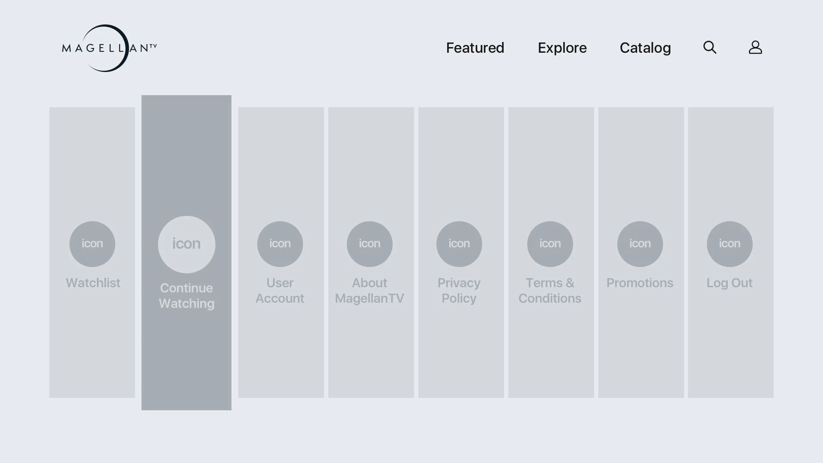This screenshot has width=823, height=463.
Task: Click the Watchlist text label
Action: (93, 283)
